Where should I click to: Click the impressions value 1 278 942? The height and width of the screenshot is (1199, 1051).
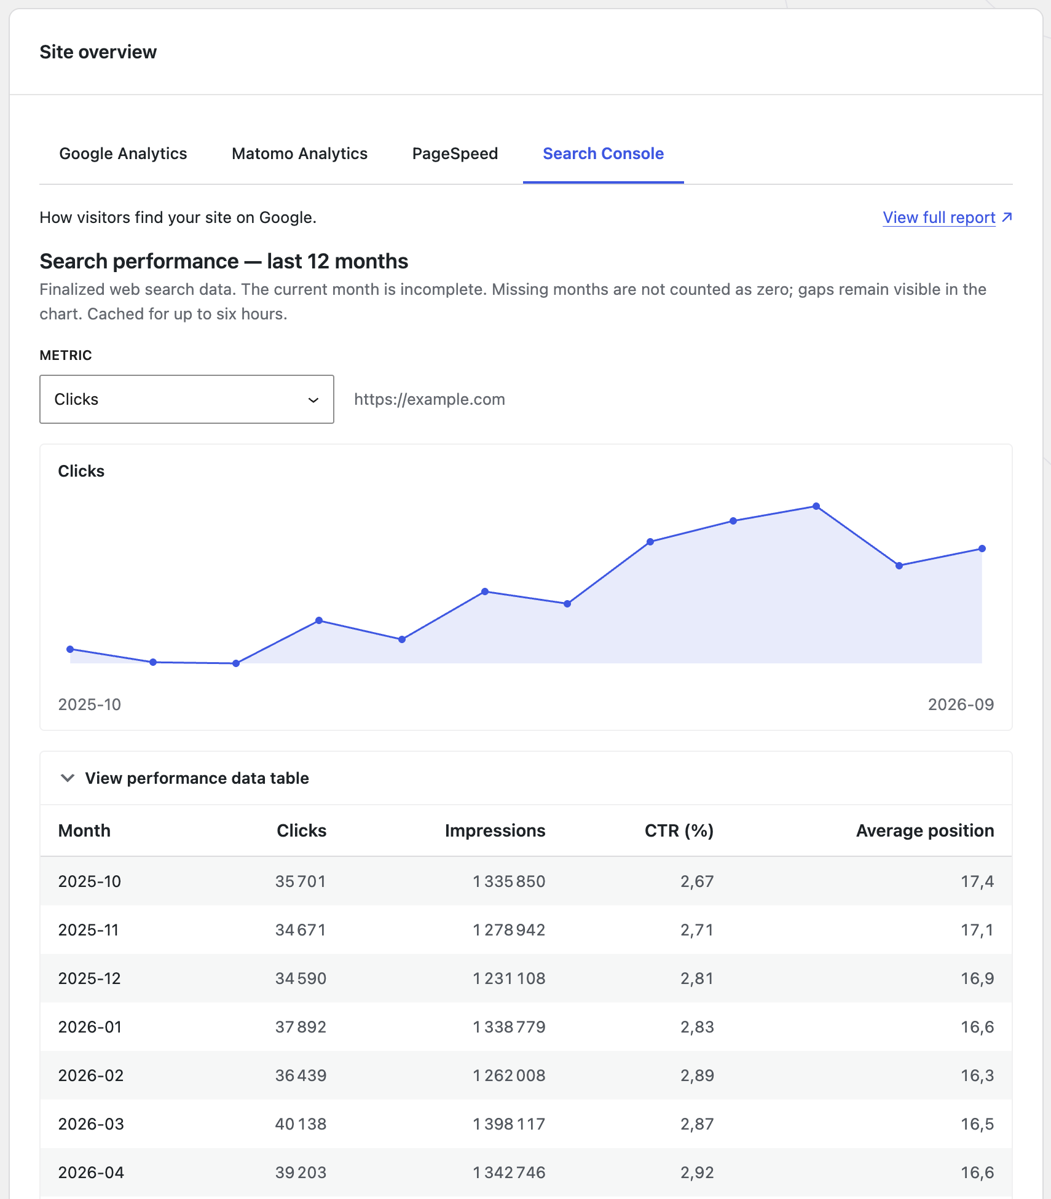click(509, 930)
